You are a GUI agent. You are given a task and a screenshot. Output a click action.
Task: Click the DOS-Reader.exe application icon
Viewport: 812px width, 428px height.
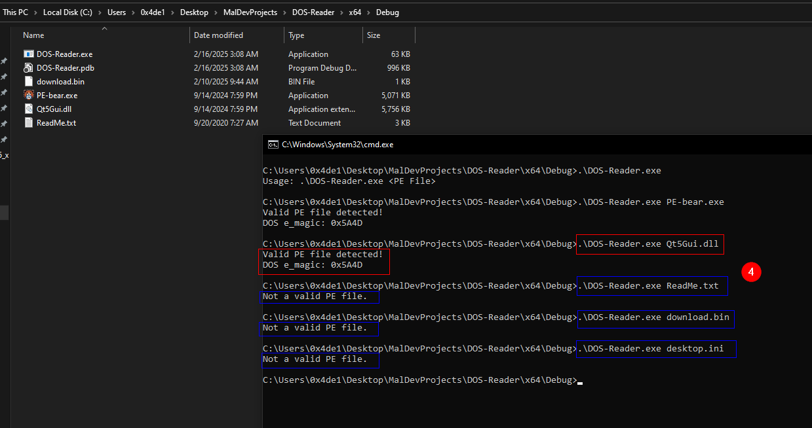(x=28, y=54)
